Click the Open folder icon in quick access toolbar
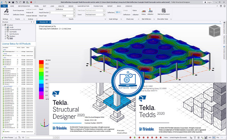The width and height of the screenshot is (227, 140). pyautogui.click(x=10, y=2)
